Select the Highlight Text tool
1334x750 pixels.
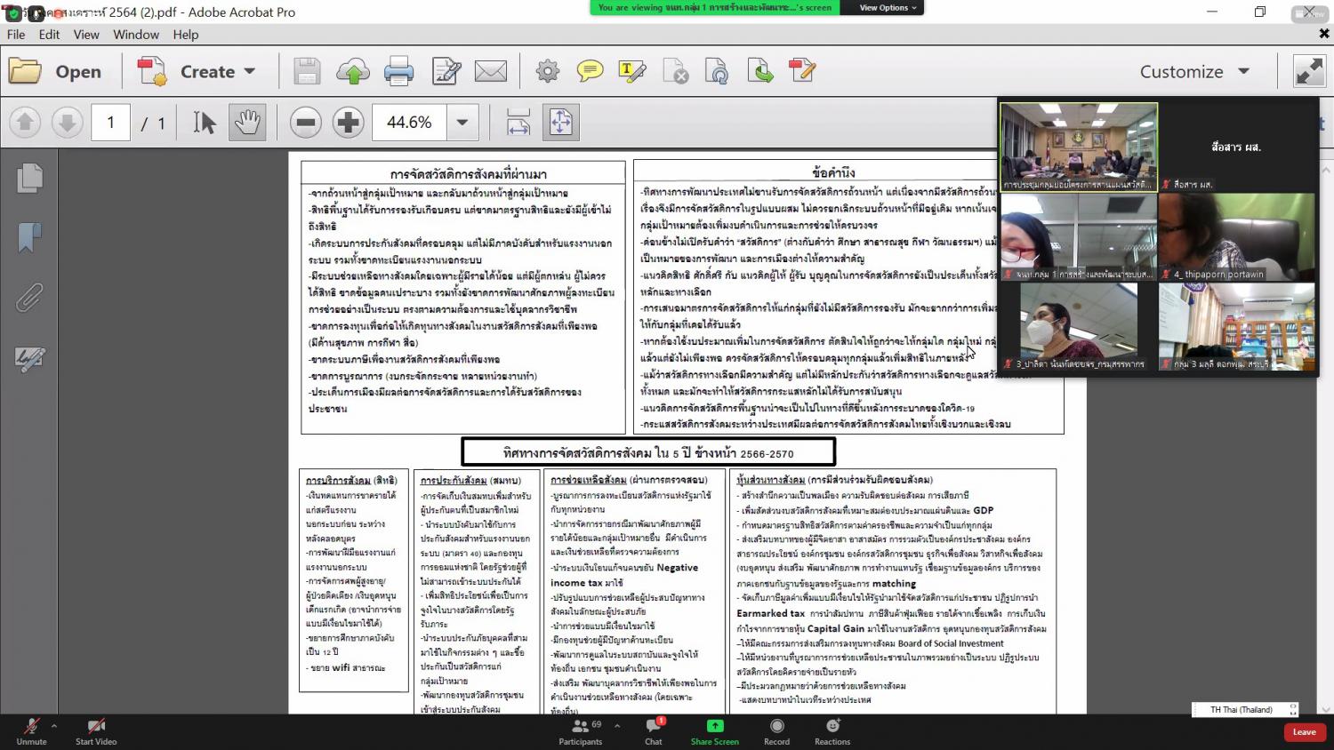[x=631, y=71]
